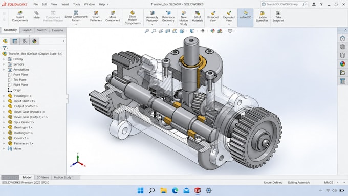Select Origin in feature tree
This screenshot has height=196, width=348.
[17, 90]
